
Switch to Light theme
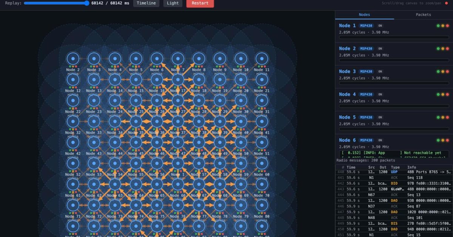tap(173, 3)
